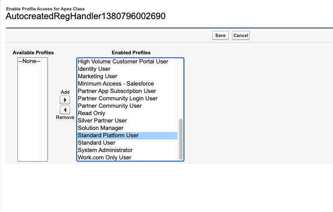Pick the Partner Community User profile
The height and width of the screenshot is (212, 333).
(109, 106)
